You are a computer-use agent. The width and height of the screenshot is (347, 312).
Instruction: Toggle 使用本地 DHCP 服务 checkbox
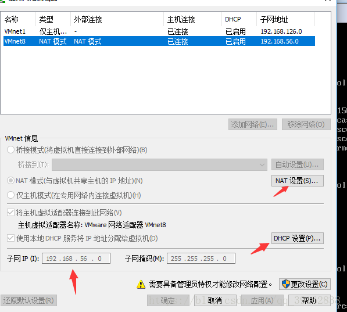point(10,238)
